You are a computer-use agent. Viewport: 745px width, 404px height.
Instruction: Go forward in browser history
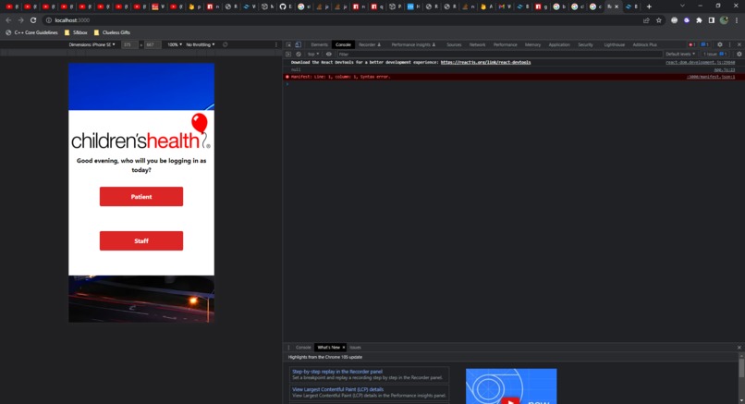21,20
